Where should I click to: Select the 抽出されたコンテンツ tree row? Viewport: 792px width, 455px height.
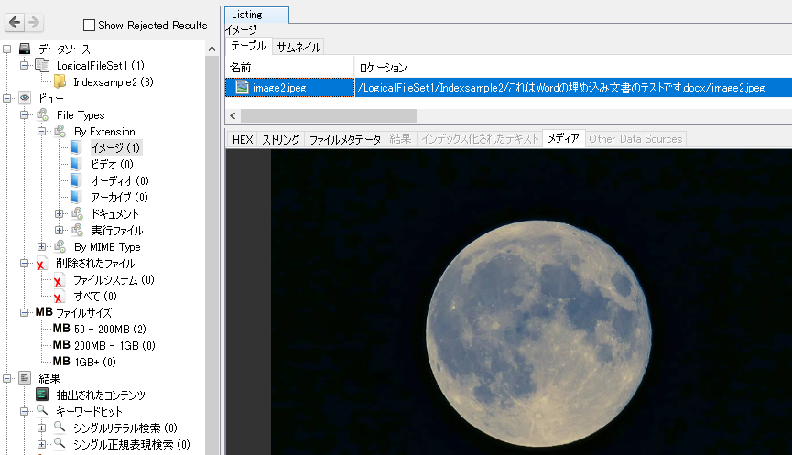[x=101, y=395]
